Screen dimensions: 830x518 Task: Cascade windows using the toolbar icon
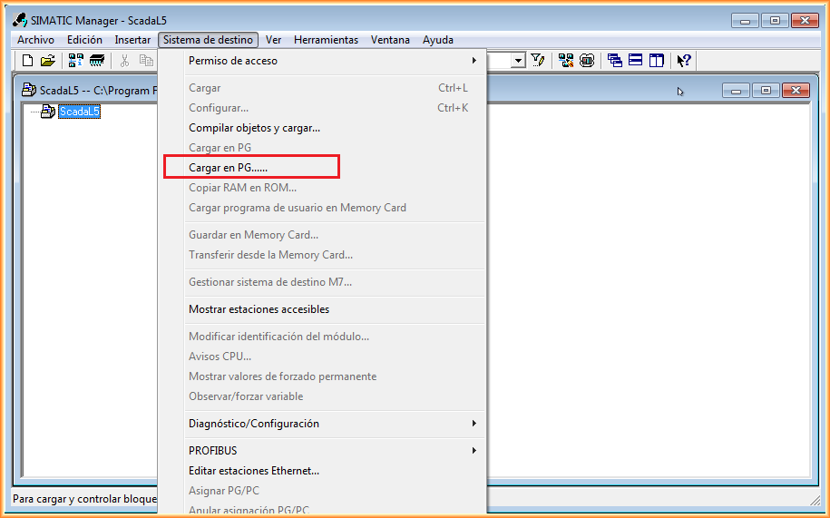coord(615,61)
